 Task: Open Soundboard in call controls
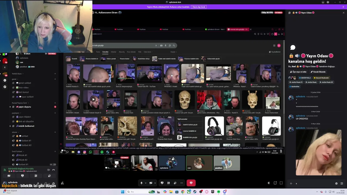click(x=175, y=183)
